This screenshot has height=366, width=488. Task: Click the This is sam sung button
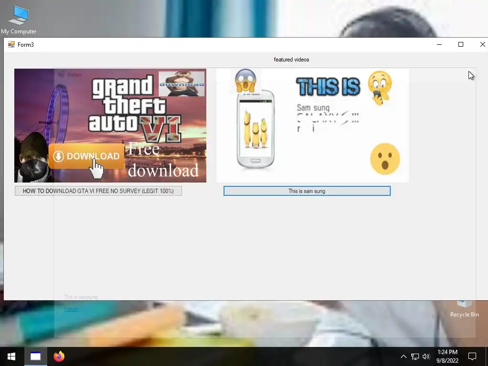pos(307,191)
